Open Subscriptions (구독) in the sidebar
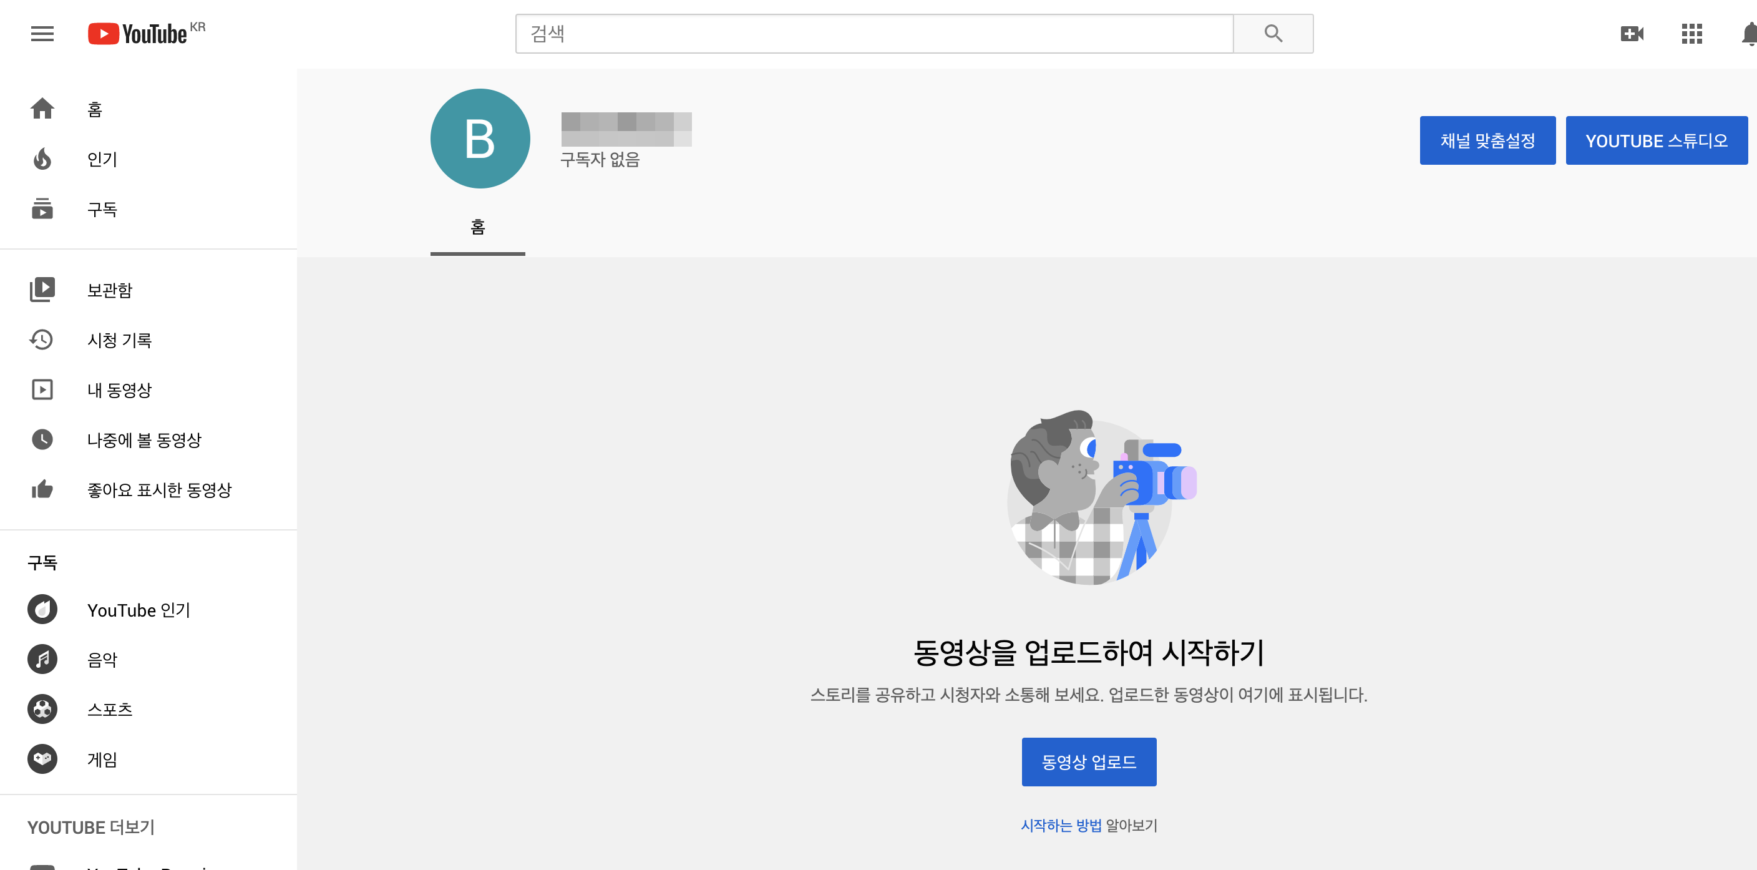Image resolution: width=1757 pixels, height=870 pixels. pyautogui.click(x=102, y=209)
